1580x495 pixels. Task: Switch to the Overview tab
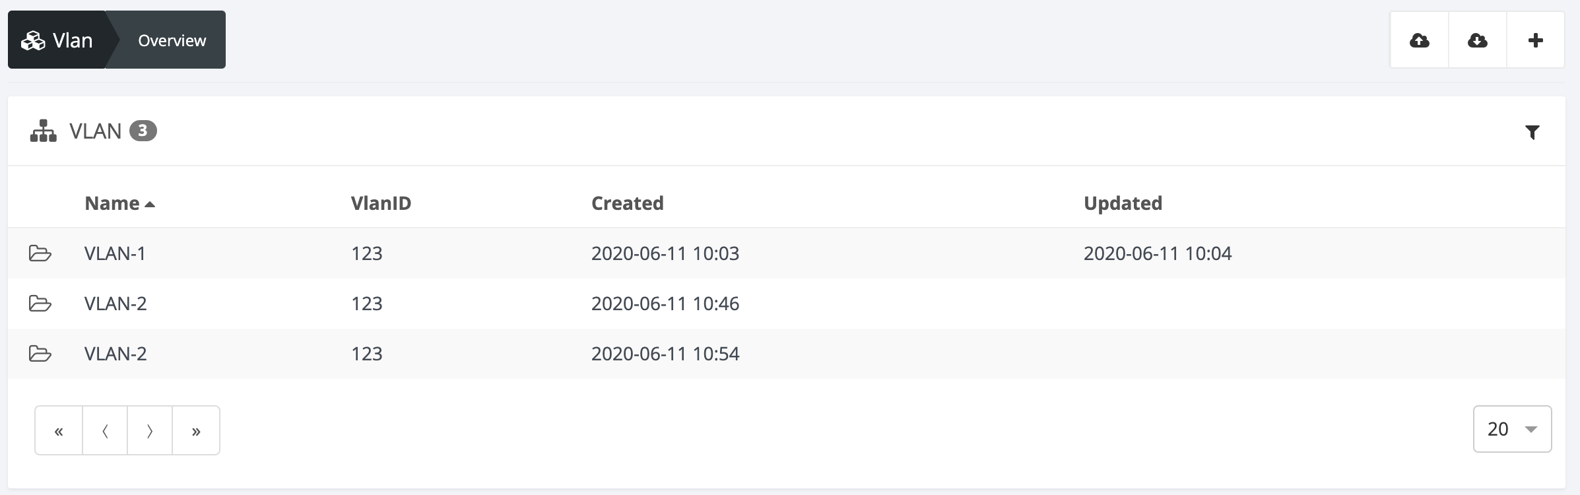click(171, 40)
